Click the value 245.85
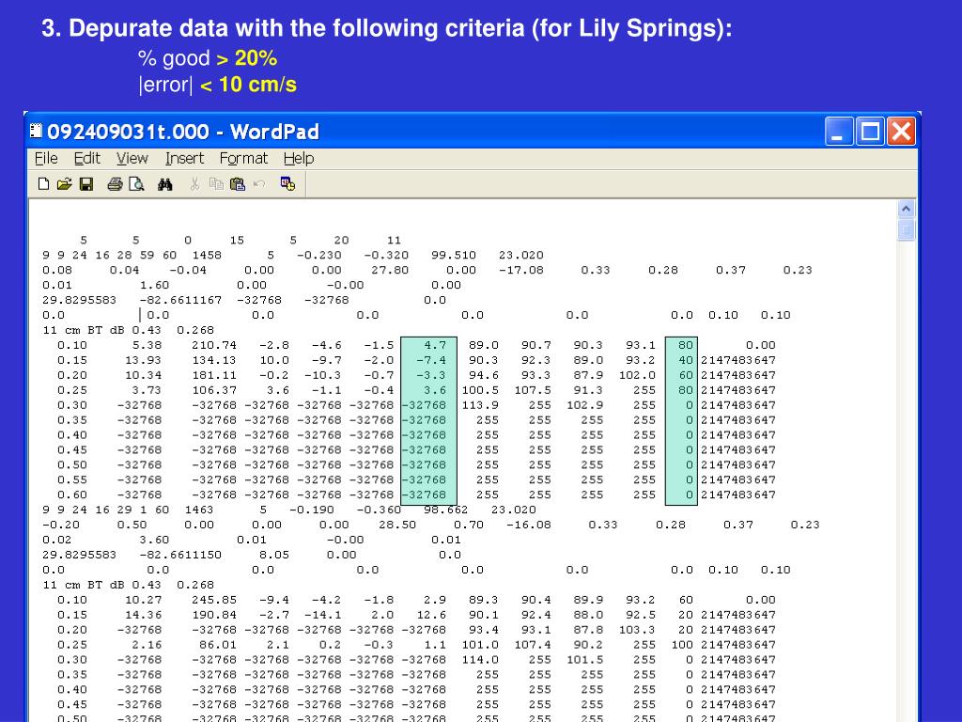The height and width of the screenshot is (722, 962). [214, 600]
